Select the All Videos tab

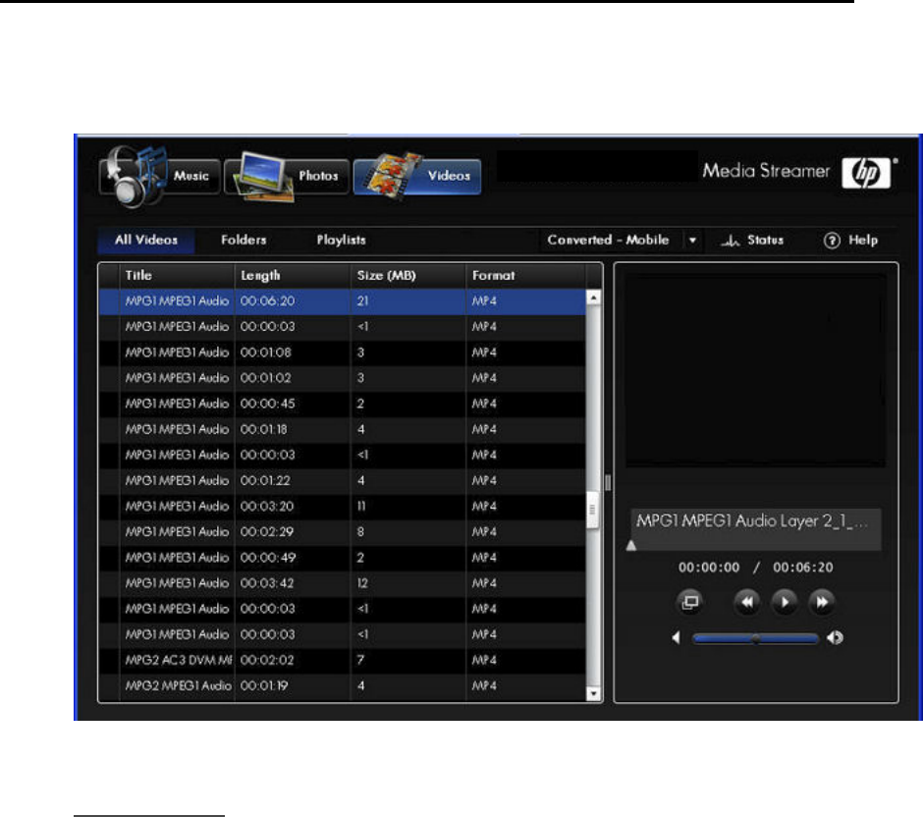pos(146,241)
